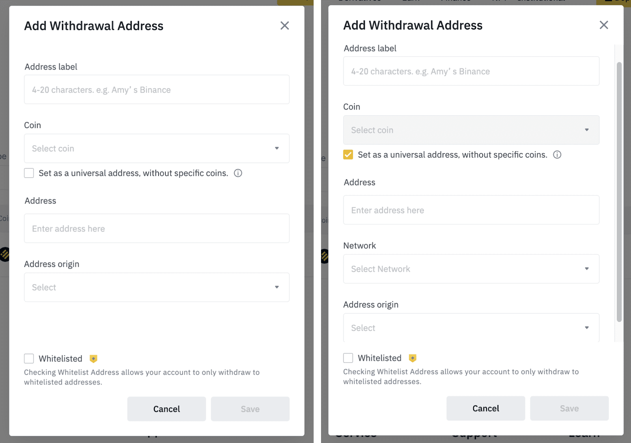Tick the Whitelisted checkbox in right dialog
631x443 pixels.
click(x=348, y=358)
